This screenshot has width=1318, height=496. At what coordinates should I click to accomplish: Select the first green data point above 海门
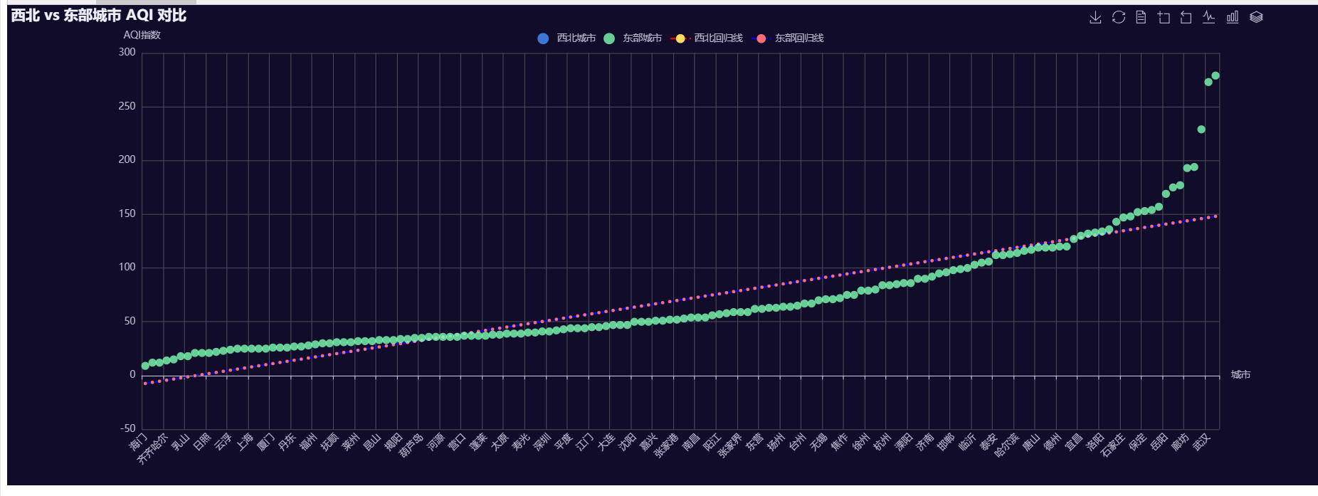coord(145,366)
